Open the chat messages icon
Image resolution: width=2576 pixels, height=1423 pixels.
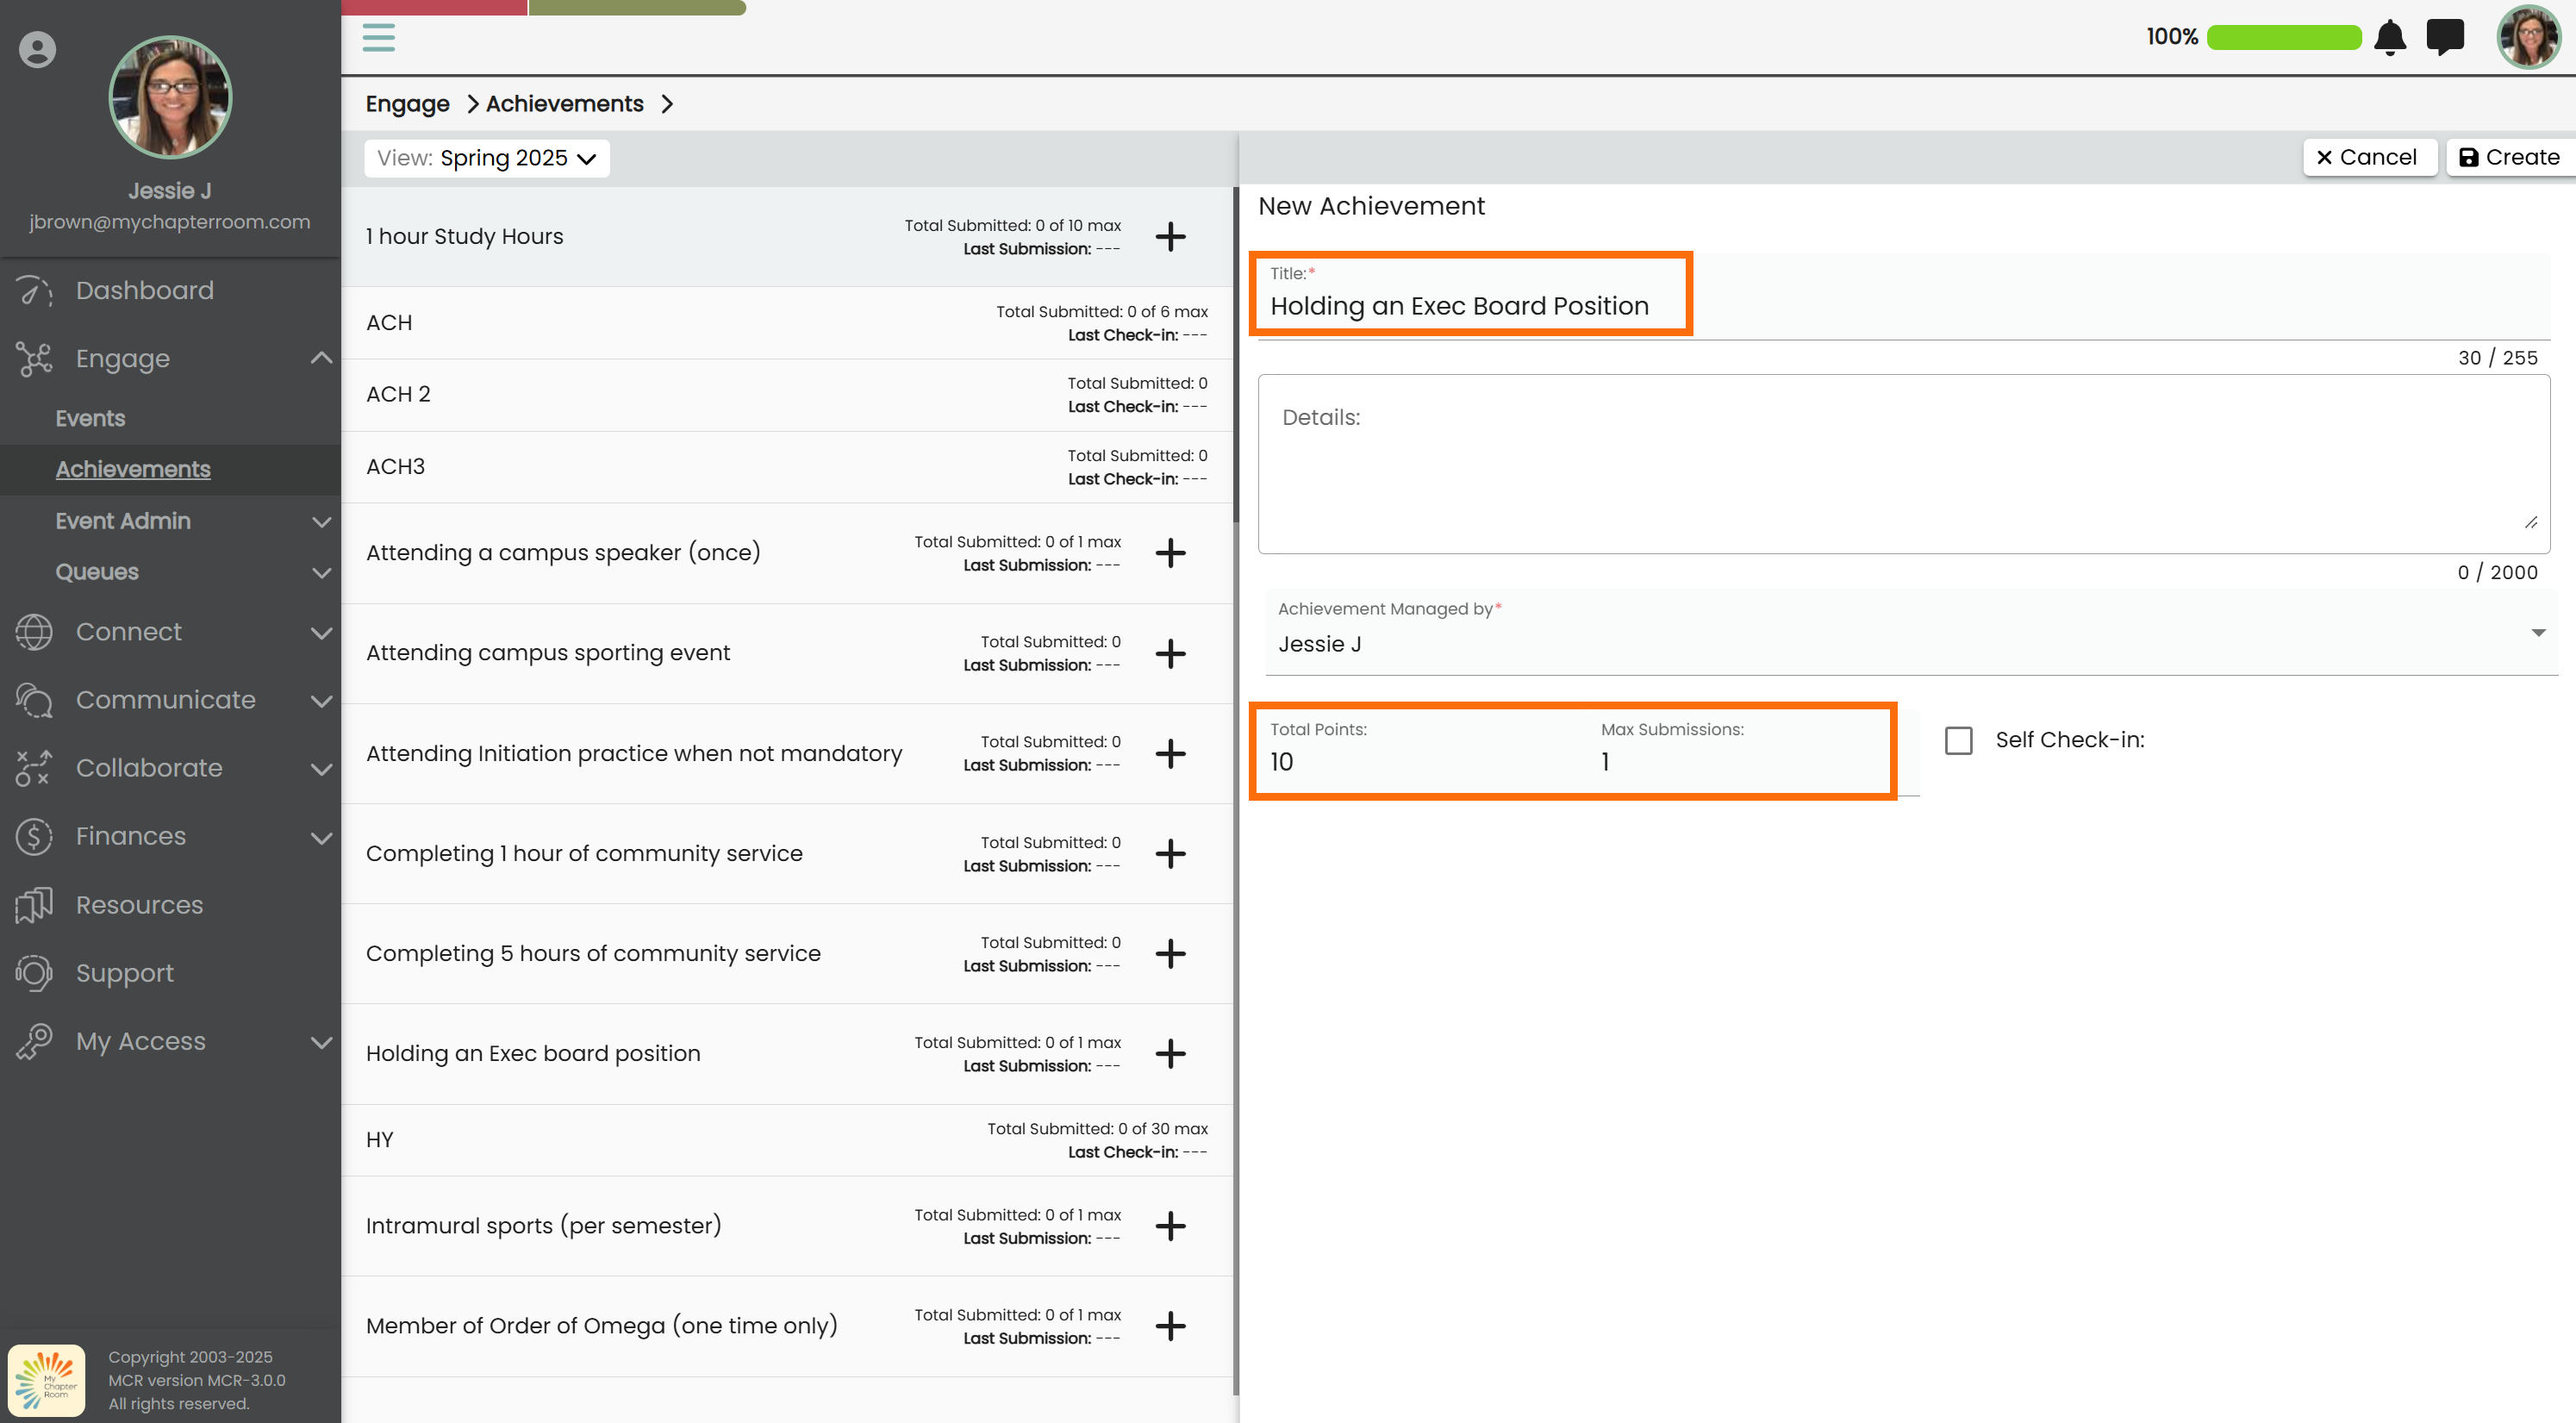[2445, 37]
